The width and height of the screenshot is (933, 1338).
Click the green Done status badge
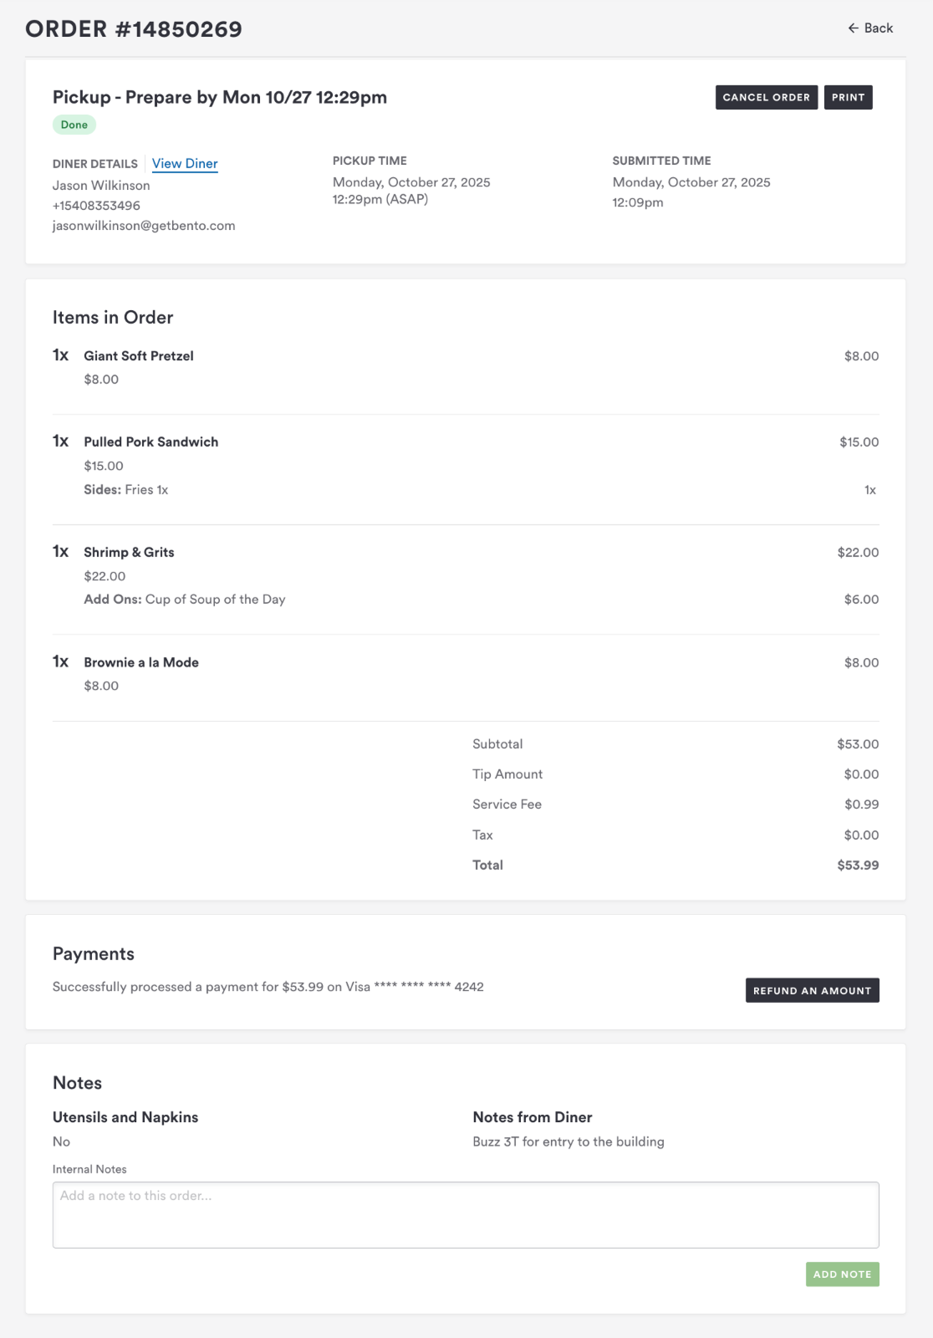pyautogui.click(x=74, y=125)
